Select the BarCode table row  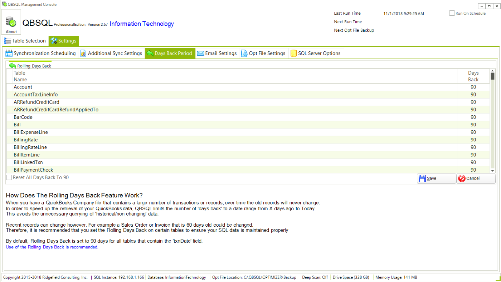pyautogui.click(x=248, y=117)
